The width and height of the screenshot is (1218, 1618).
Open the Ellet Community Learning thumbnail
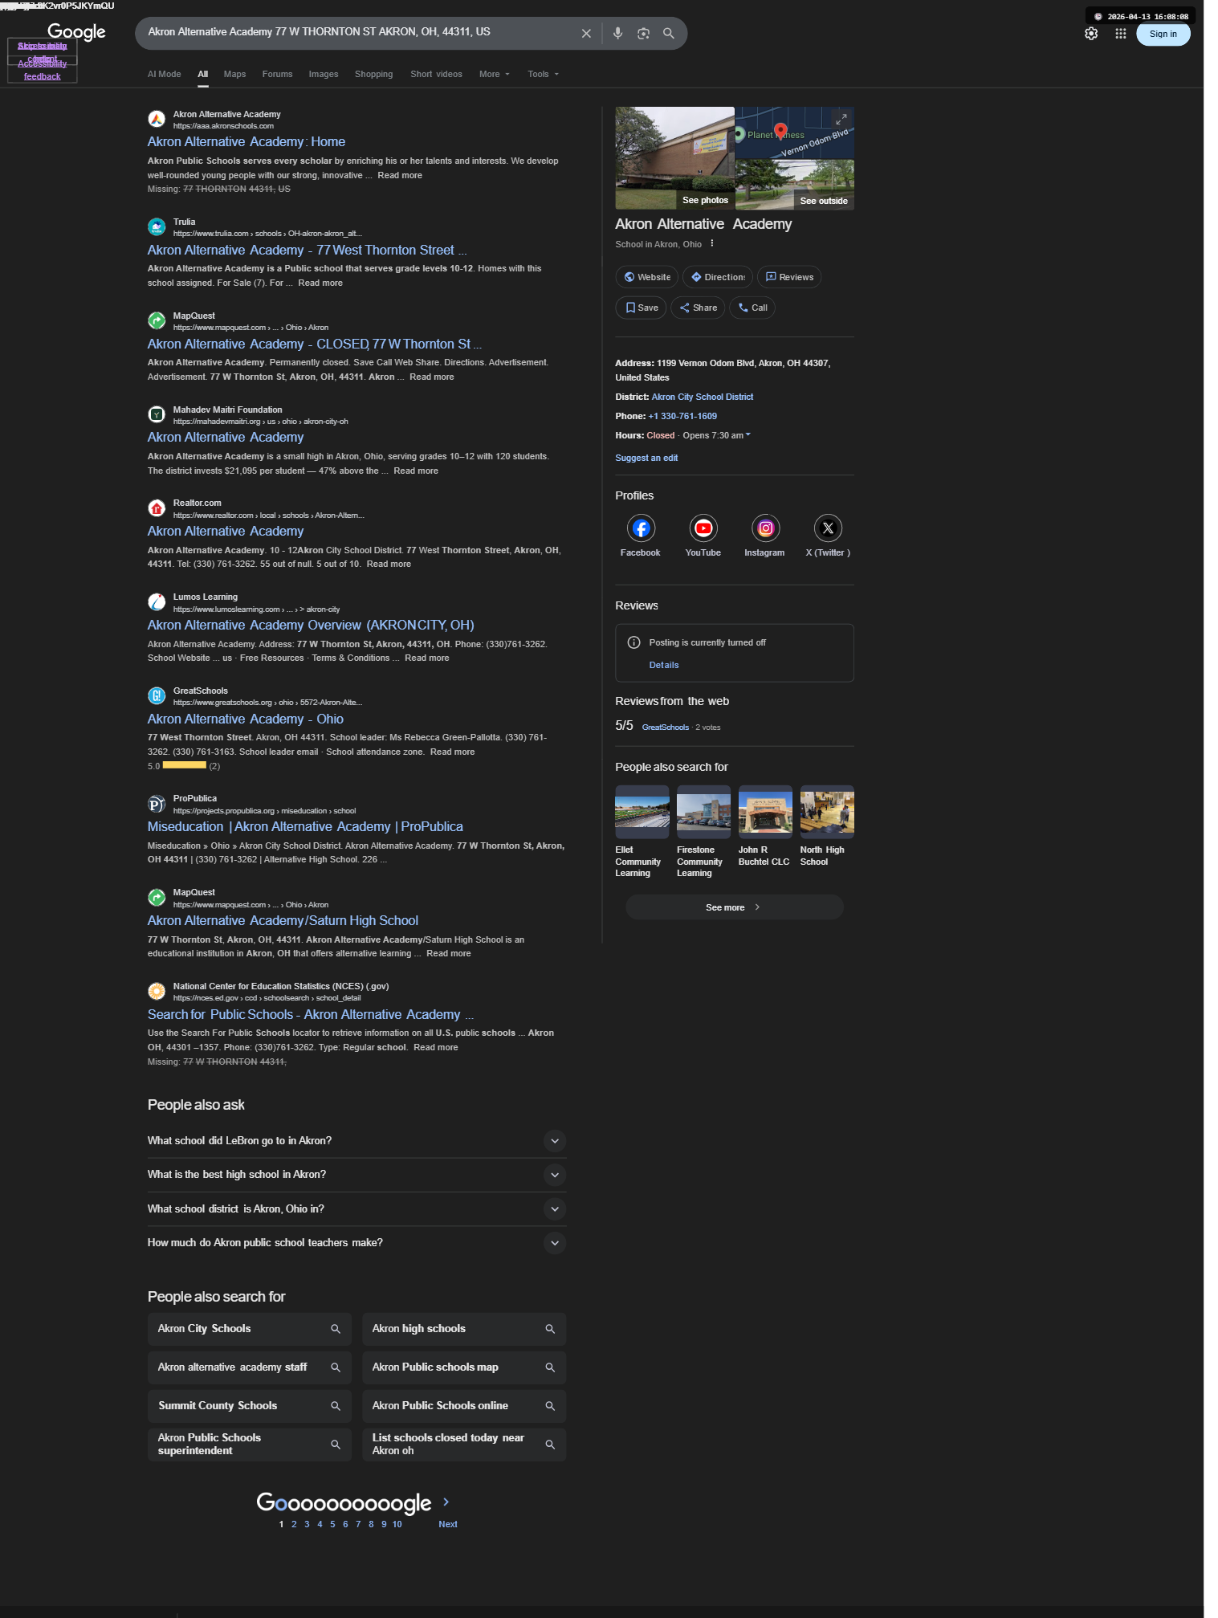tap(642, 812)
